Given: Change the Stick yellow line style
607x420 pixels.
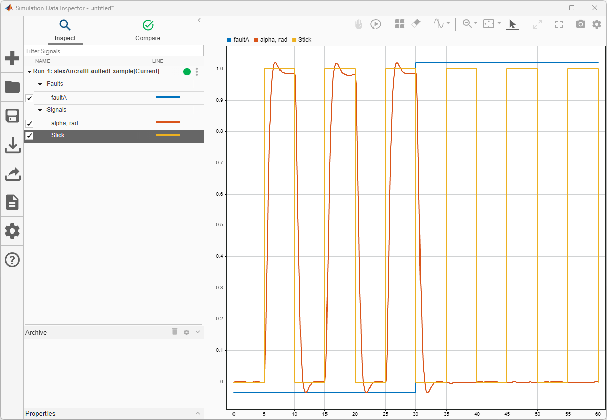Looking at the screenshot, I should click(168, 135).
